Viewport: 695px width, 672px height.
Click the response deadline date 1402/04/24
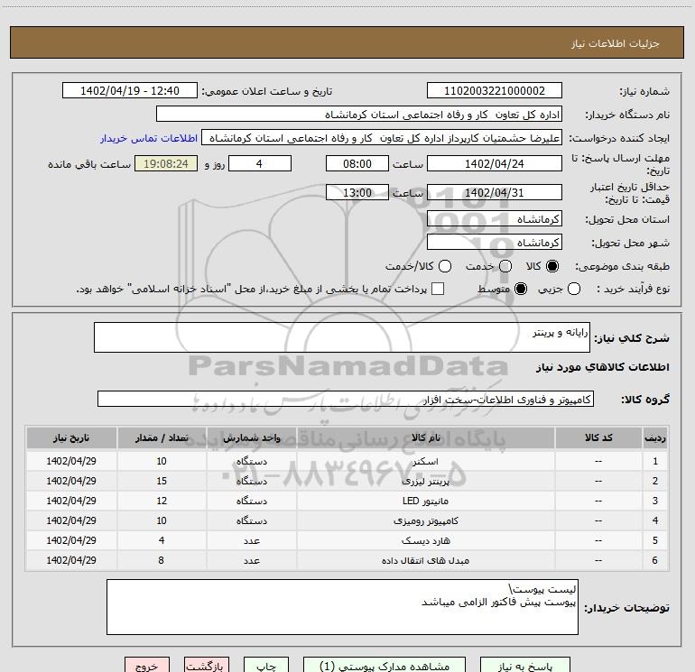point(495,164)
